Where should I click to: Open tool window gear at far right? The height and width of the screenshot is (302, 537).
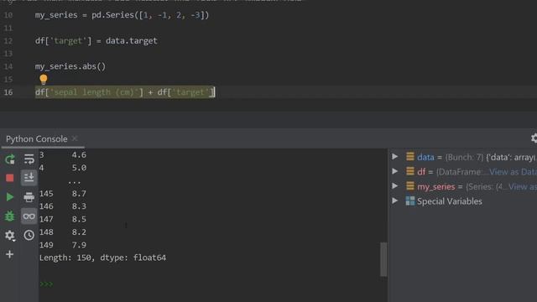pos(534,138)
